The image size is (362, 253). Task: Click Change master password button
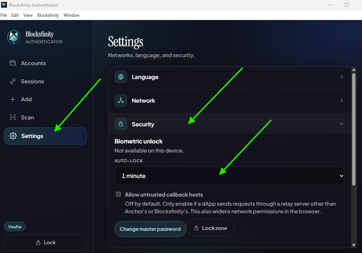pyautogui.click(x=150, y=229)
